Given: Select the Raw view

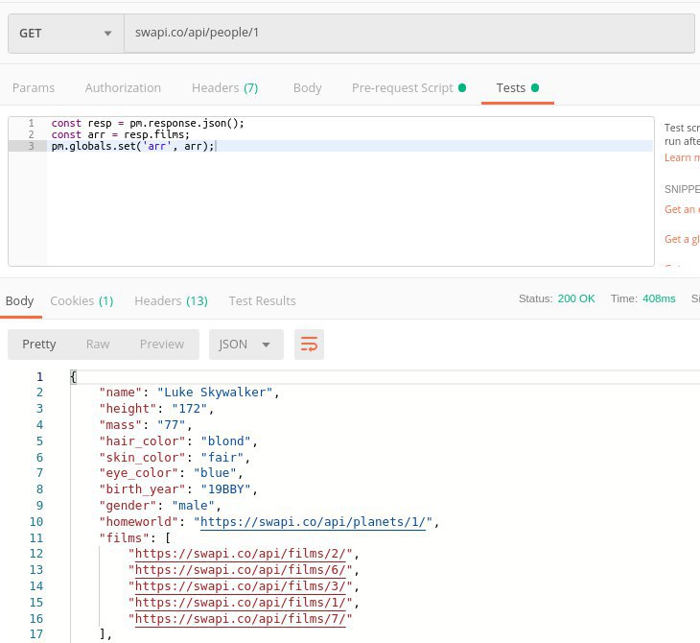Looking at the screenshot, I should tap(98, 345).
